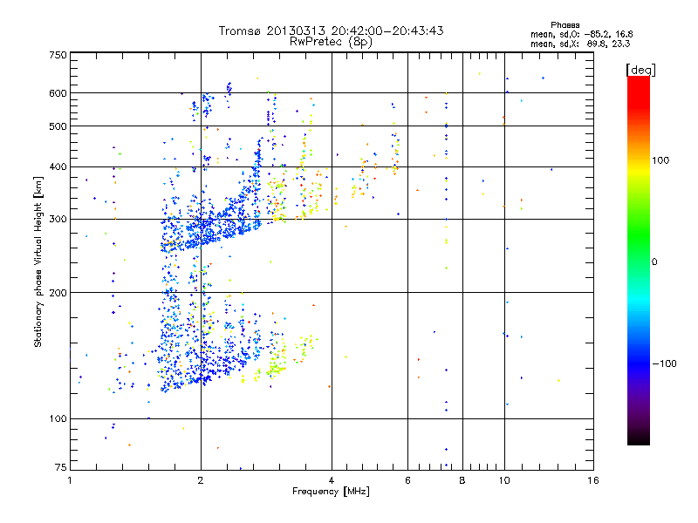Click the frequency axis tick "1"
This screenshot has width=698, height=523.
pos(70,480)
